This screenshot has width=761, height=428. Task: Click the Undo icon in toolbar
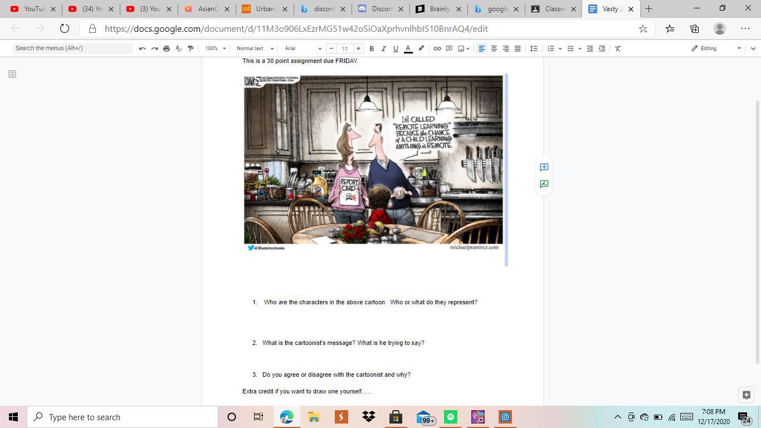(x=143, y=48)
